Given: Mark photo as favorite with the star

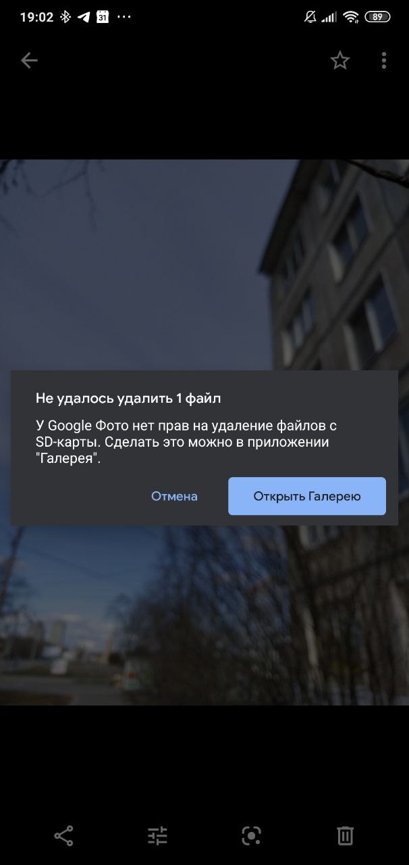Looking at the screenshot, I should click(x=340, y=61).
